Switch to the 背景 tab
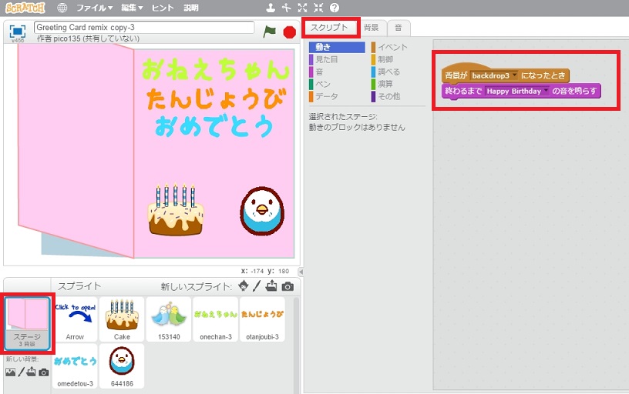The image size is (629, 394). click(371, 28)
